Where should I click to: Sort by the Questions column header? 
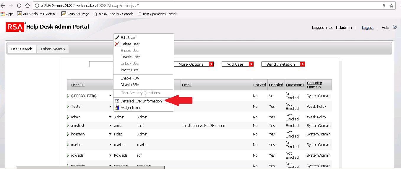295,85
